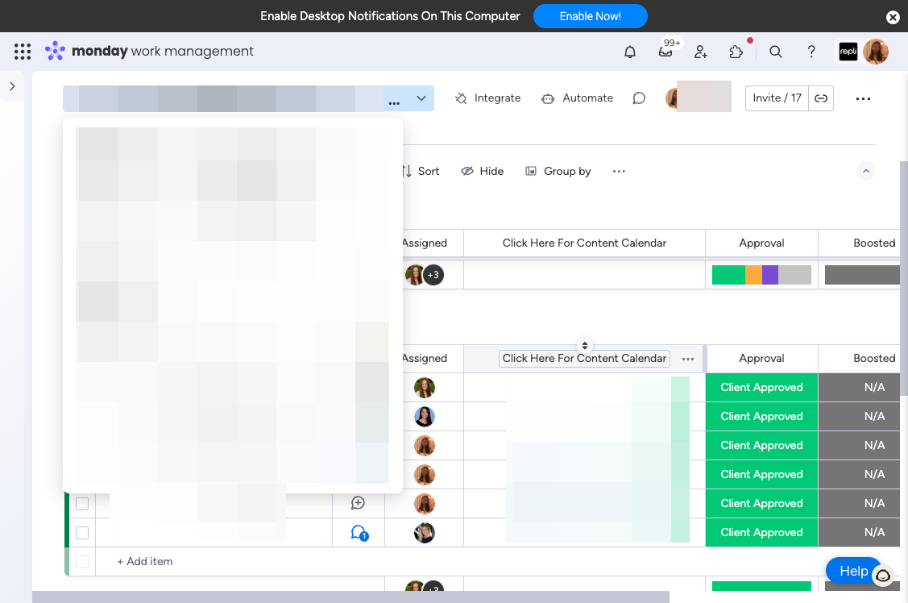The height and width of the screenshot is (603, 908).
Task: Open Integrate panel
Action: point(487,98)
